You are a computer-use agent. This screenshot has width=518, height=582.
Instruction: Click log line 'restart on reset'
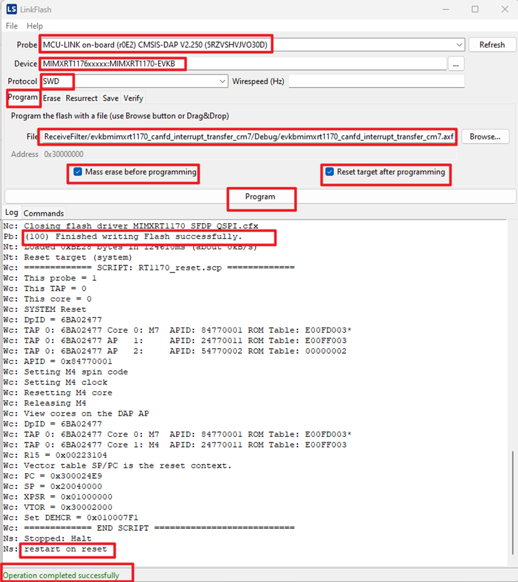[66, 549]
